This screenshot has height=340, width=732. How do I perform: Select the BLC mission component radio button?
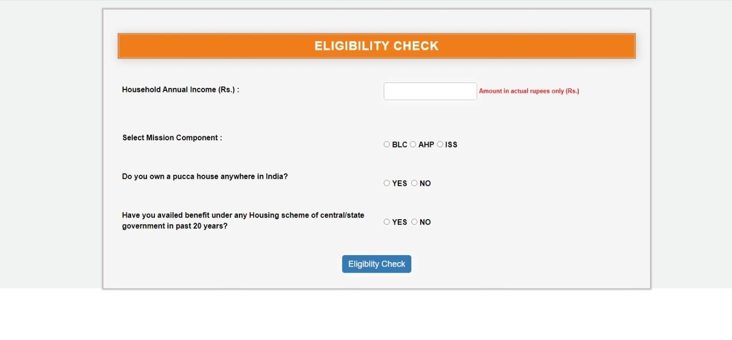pos(387,144)
